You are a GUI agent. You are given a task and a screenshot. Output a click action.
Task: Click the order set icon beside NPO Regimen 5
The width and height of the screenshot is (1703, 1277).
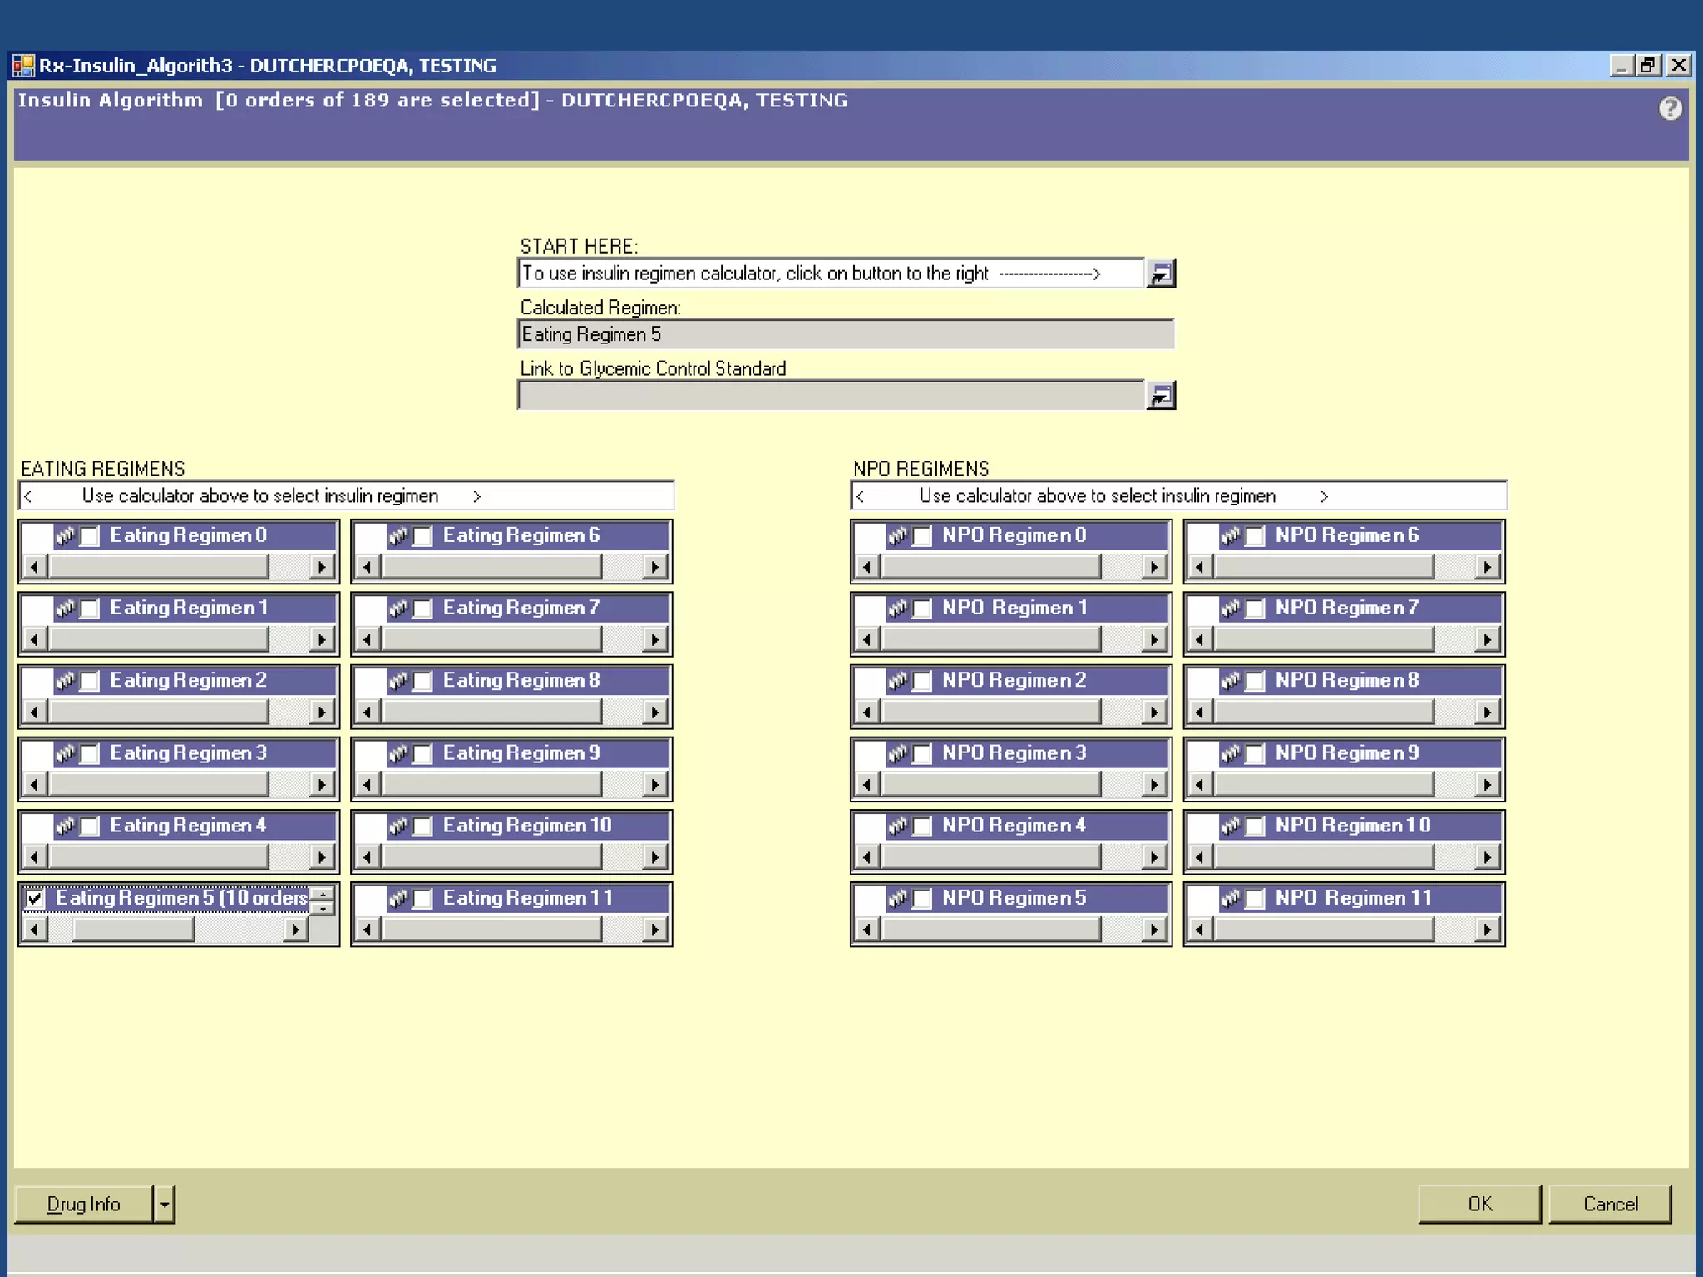pos(897,898)
